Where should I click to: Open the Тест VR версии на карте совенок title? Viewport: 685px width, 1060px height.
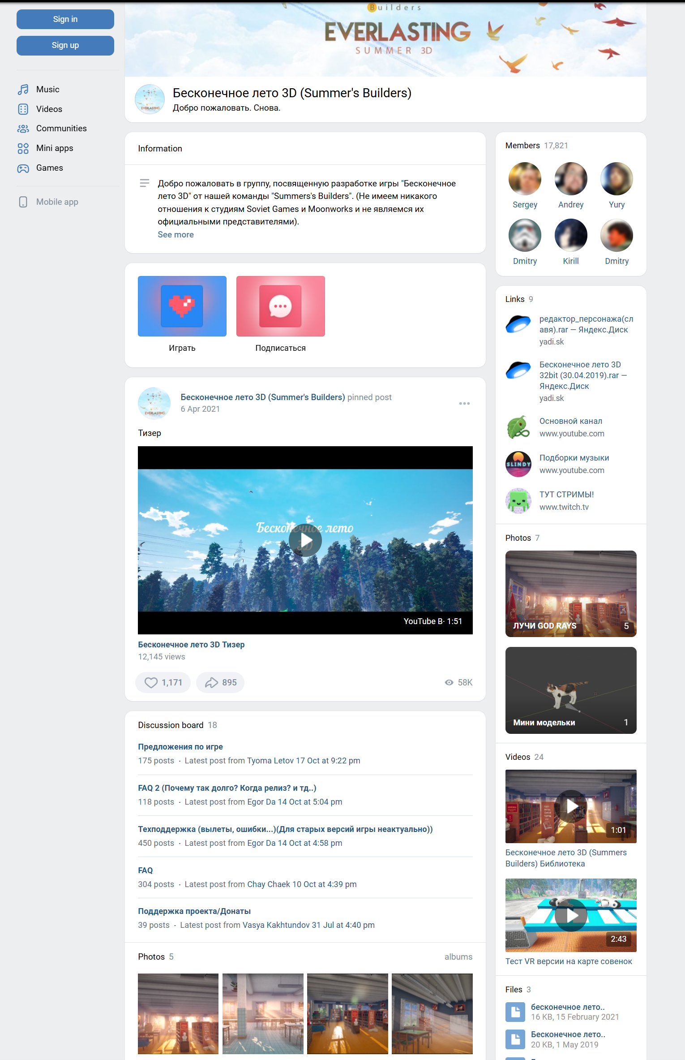click(x=569, y=961)
